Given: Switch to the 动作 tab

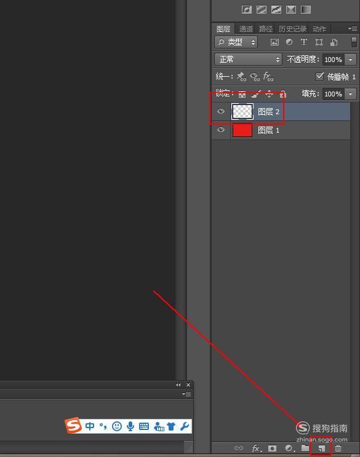Looking at the screenshot, I should (319, 29).
